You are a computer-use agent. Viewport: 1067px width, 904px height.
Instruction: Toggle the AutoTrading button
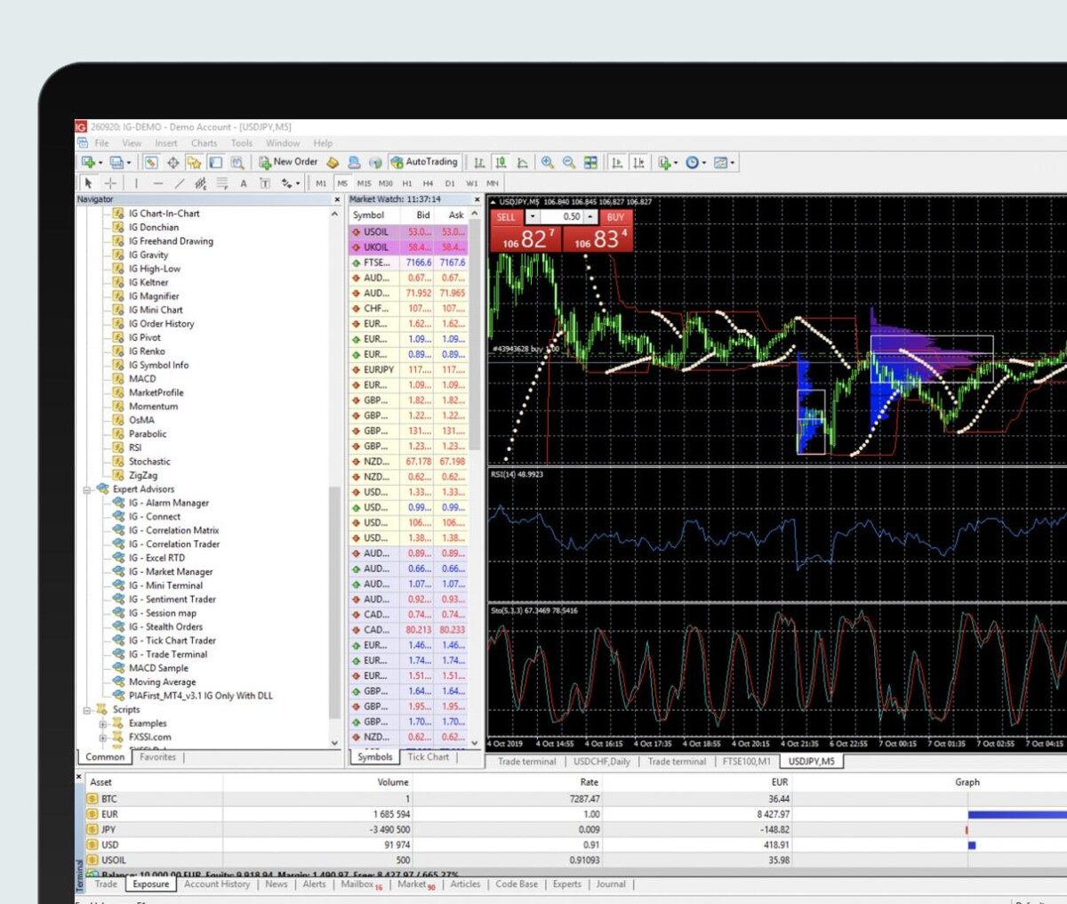pos(424,162)
